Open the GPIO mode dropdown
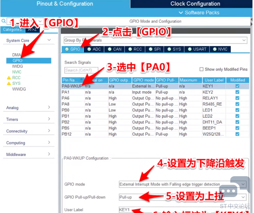The height and width of the screenshot is (213, 254). tap(182, 184)
